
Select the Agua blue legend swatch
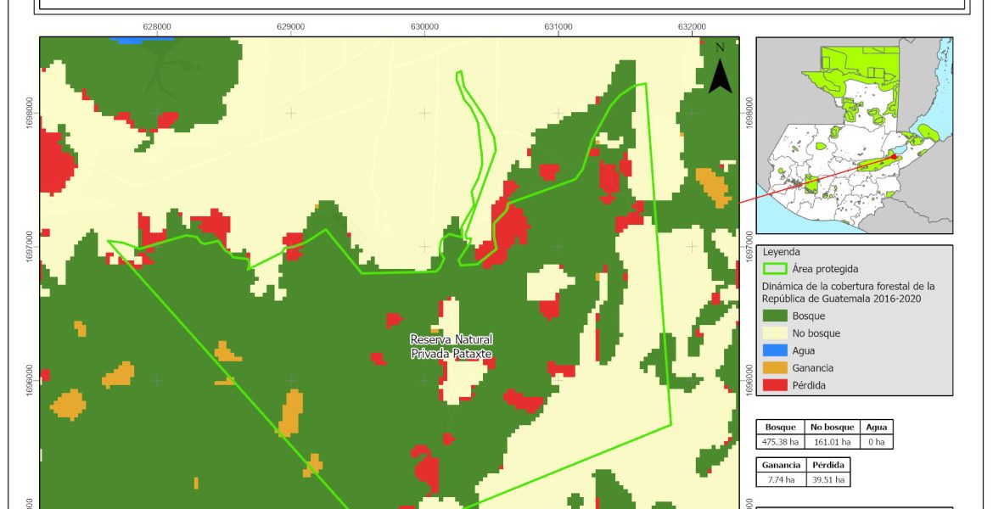coord(774,350)
